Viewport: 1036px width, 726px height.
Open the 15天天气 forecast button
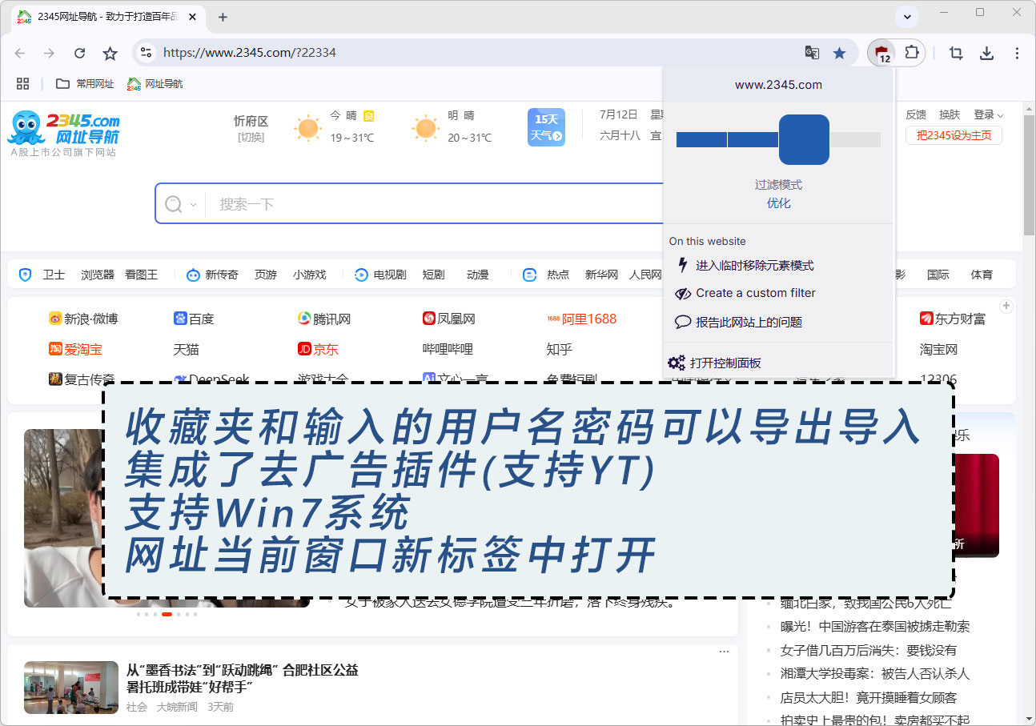point(546,127)
